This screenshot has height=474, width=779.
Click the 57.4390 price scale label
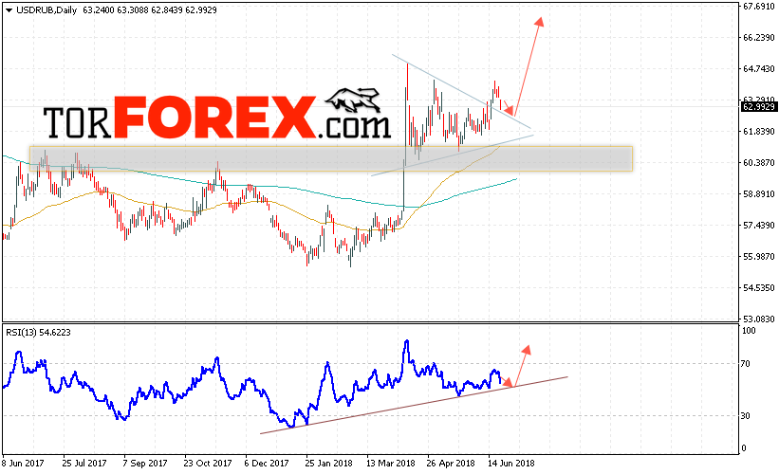click(759, 226)
